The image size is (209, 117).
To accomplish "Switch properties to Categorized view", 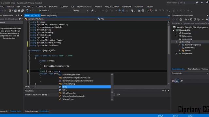I will point(173,81).
